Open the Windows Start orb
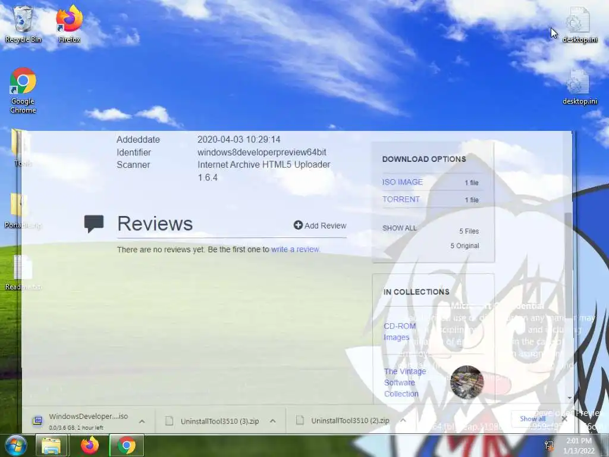The width and height of the screenshot is (609, 457). (15, 445)
